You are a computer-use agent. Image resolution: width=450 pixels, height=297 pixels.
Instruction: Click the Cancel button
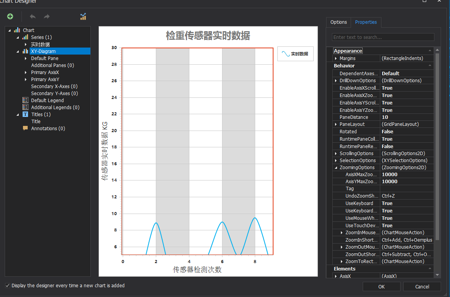422,286
